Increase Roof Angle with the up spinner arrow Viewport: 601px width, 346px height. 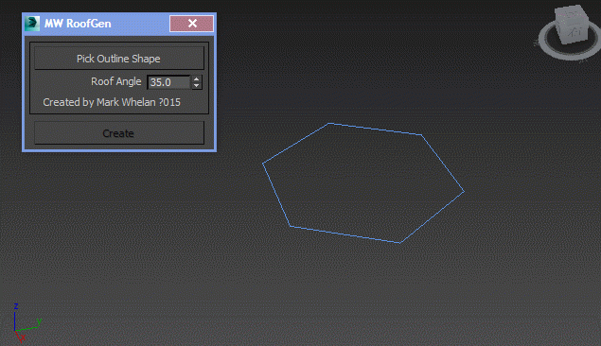pos(197,78)
